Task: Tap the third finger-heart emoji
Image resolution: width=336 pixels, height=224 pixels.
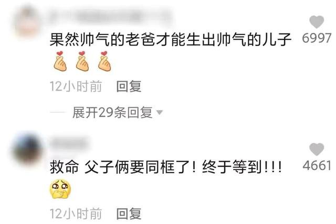Action: point(104,61)
